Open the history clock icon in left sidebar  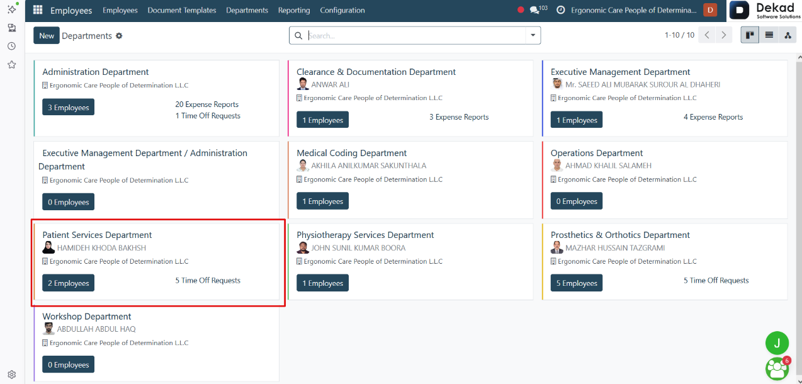tap(11, 46)
